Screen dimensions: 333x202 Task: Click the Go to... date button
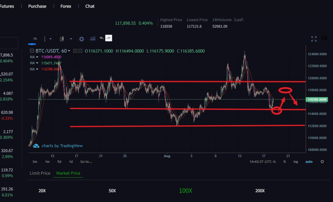point(86,161)
